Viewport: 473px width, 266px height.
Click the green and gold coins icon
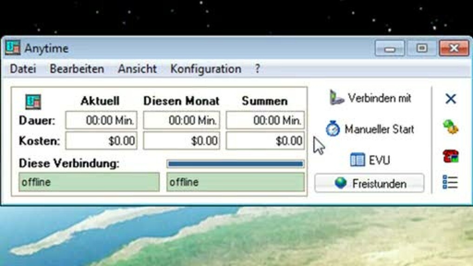[450, 127]
